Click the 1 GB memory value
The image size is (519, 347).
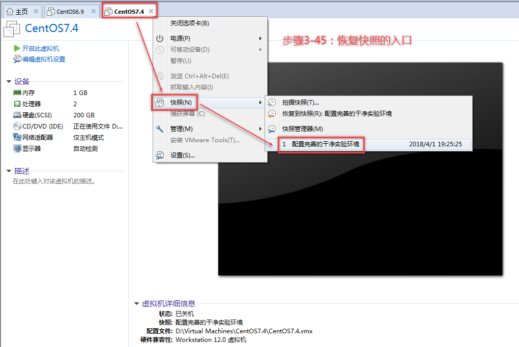pyautogui.click(x=80, y=93)
